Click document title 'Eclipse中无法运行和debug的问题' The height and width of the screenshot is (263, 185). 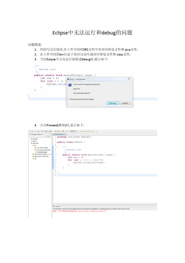[x=92, y=33]
